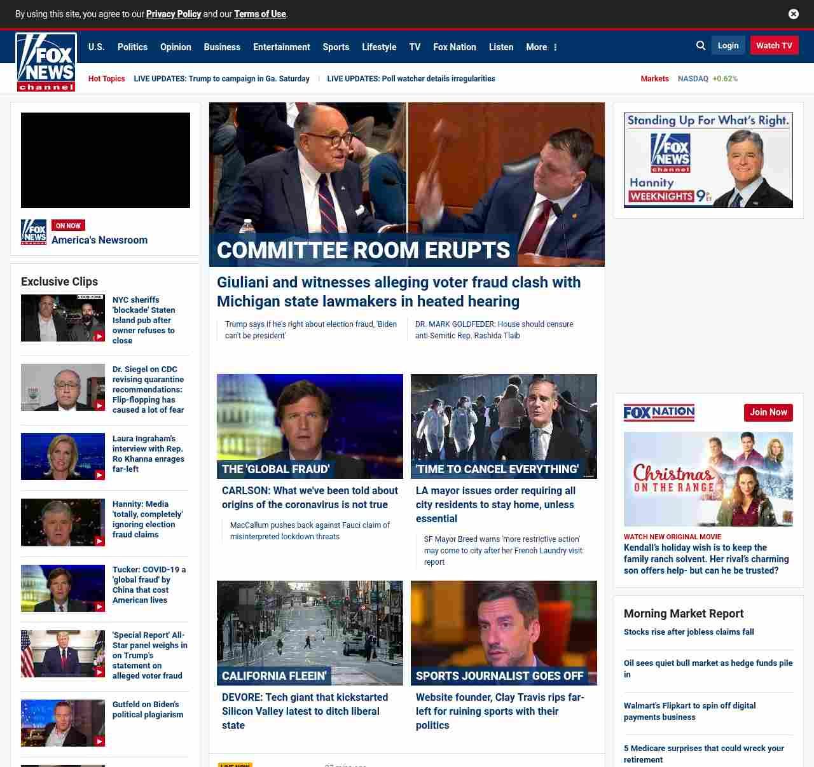Go to the Entertainment section
The height and width of the screenshot is (767, 814).
tap(281, 47)
